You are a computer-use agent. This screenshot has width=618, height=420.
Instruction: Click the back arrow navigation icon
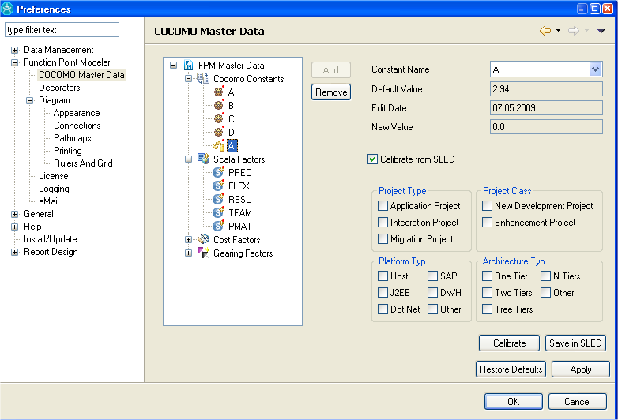tap(545, 31)
